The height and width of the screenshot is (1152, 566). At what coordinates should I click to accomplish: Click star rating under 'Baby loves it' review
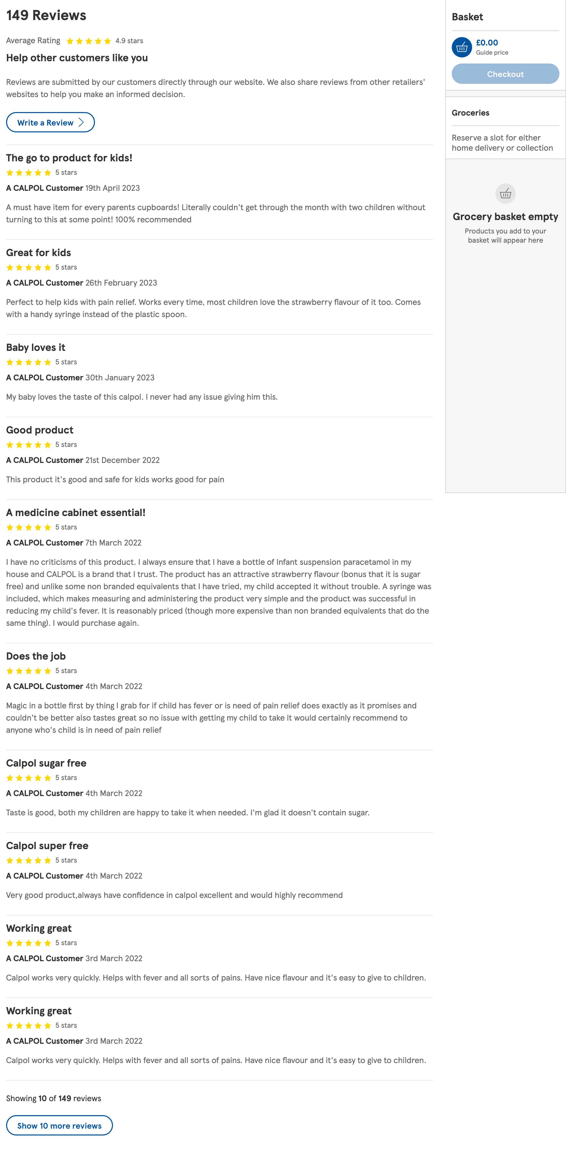coord(29,362)
